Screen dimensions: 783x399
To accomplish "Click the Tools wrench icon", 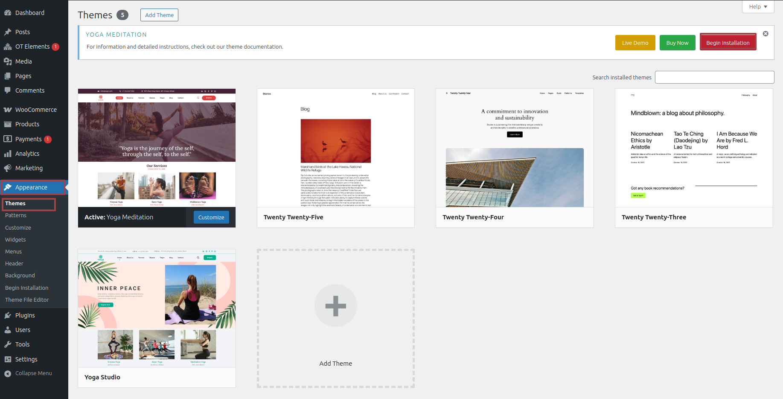I will [x=8, y=344].
